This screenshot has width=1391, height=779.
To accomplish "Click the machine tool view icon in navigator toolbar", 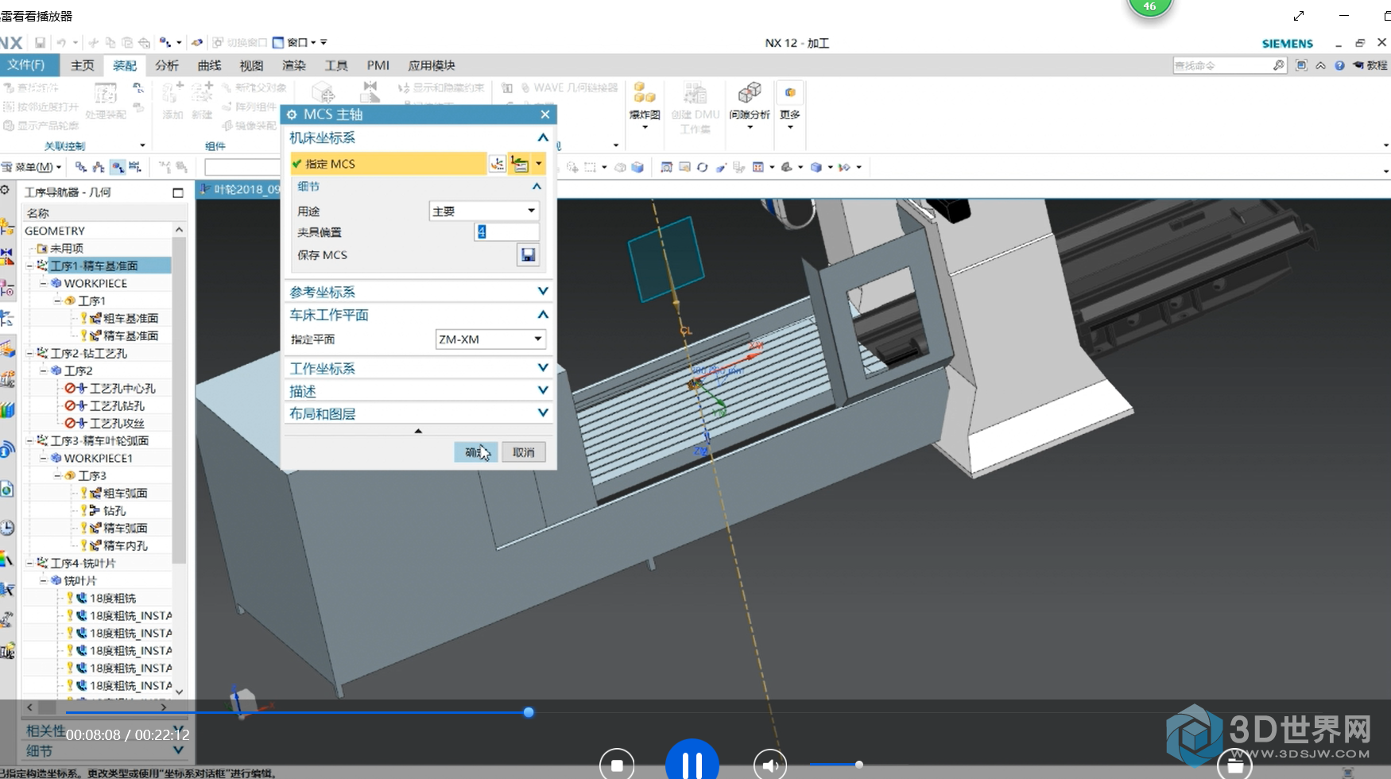I will click(99, 167).
